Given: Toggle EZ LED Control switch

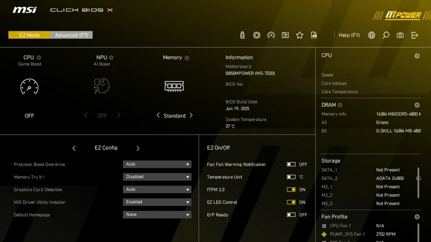Looking at the screenshot, I should (x=291, y=202).
